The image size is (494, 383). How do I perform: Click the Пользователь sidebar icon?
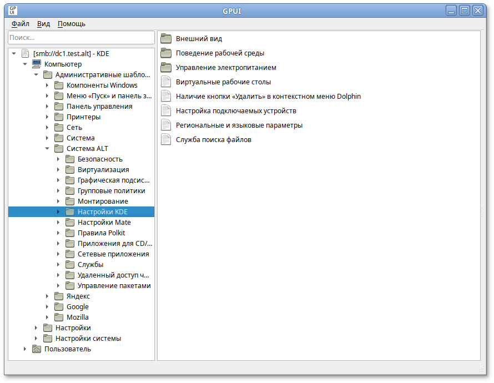pos(37,349)
